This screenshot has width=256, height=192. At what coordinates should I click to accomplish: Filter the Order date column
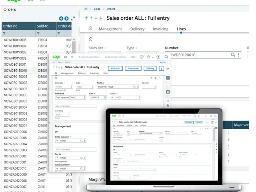pyautogui.click(x=59, y=34)
